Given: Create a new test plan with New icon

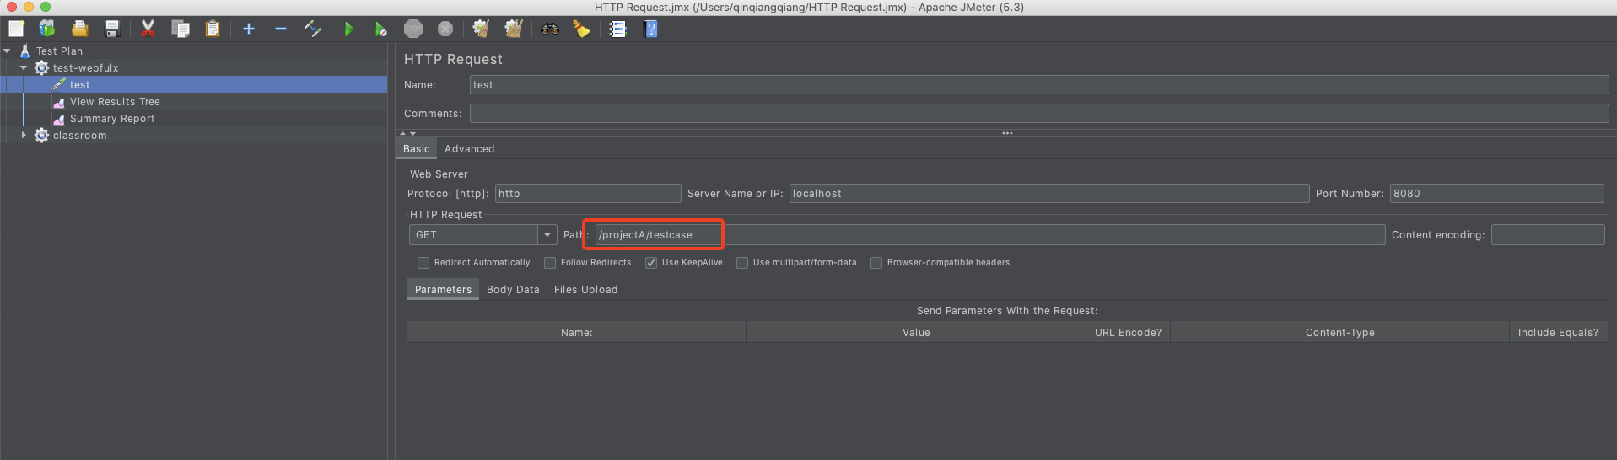Looking at the screenshot, I should click(x=16, y=29).
